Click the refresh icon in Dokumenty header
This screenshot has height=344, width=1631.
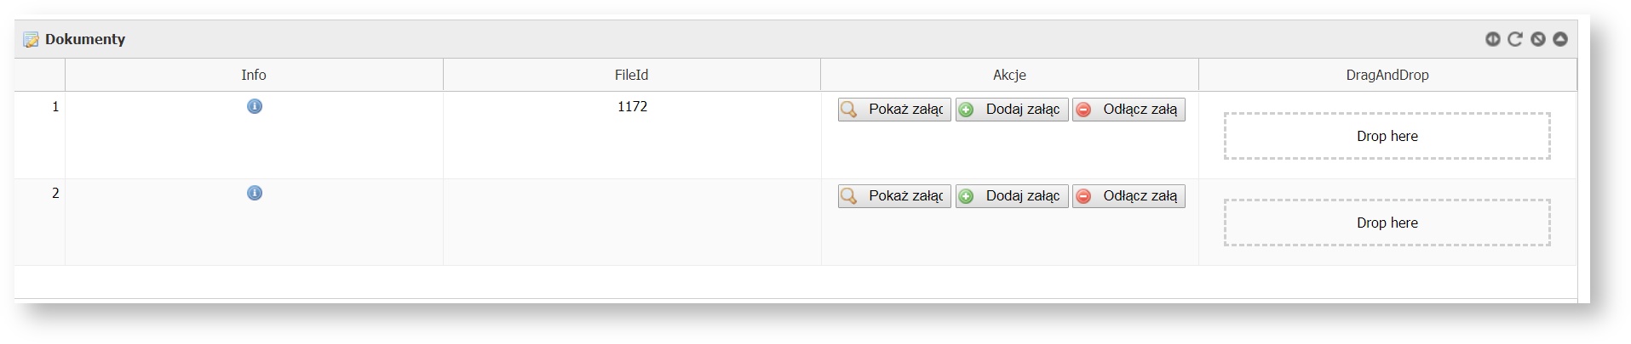(x=1515, y=39)
